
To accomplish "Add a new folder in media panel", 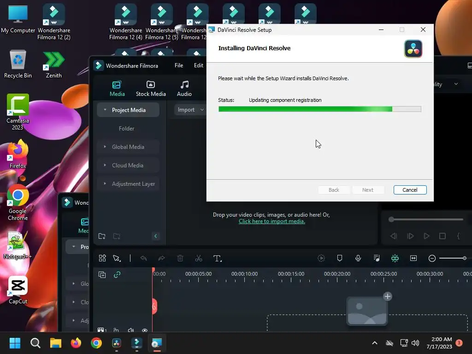I will tap(102, 236).
